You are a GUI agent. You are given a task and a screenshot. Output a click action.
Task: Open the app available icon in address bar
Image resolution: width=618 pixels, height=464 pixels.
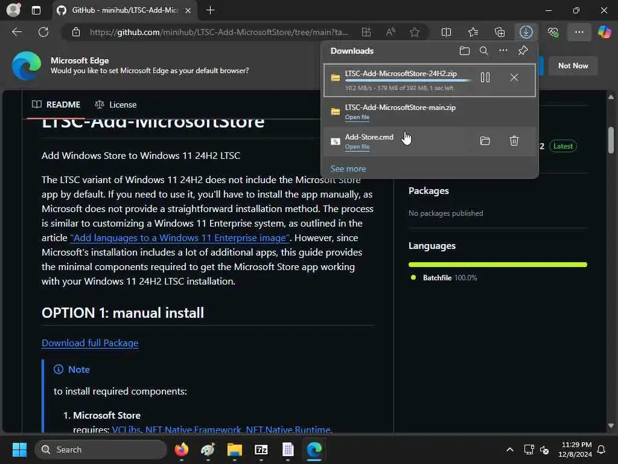366,32
